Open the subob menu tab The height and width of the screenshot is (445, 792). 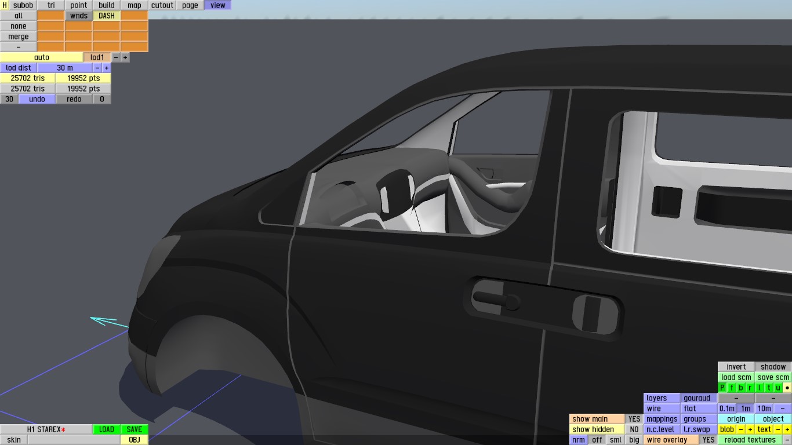click(23, 5)
